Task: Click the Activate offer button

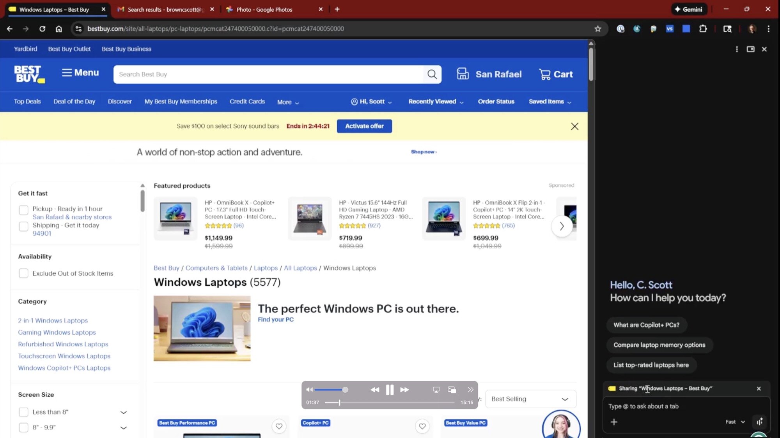Action: 364,126
